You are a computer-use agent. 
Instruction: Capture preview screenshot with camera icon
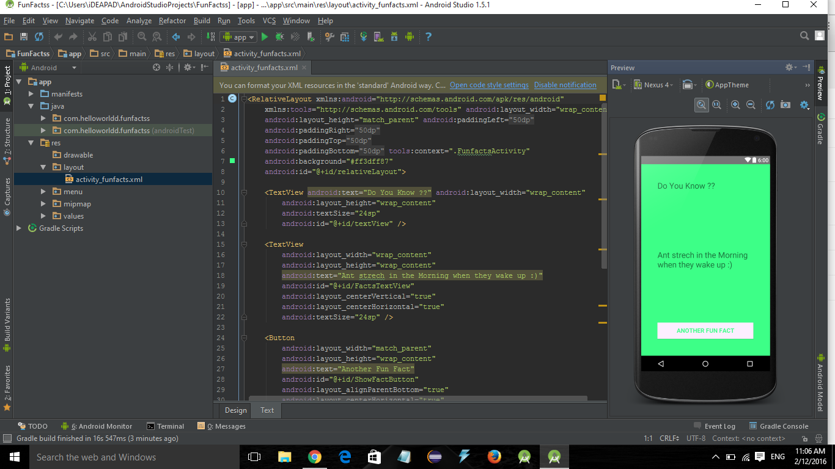click(785, 105)
